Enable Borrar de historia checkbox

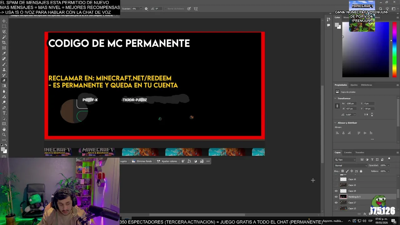pyautogui.click(x=166, y=9)
